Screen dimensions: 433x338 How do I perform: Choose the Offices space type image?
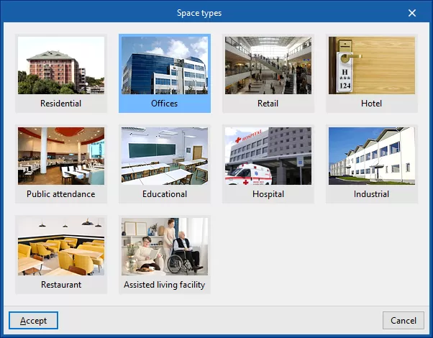pos(165,65)
